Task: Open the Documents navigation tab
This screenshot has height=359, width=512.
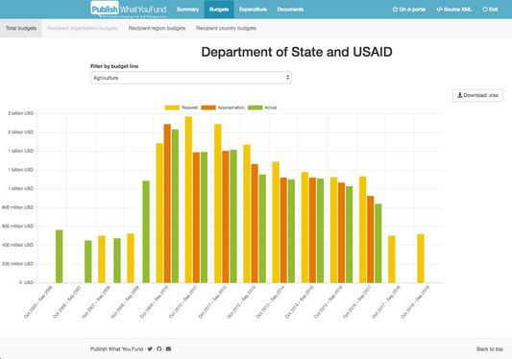Action: 290,10
